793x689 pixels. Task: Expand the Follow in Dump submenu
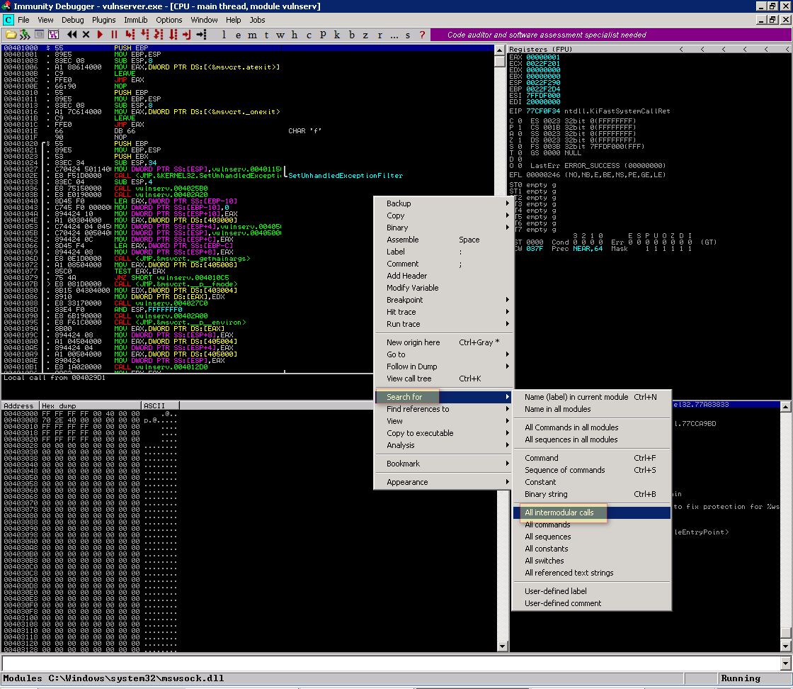click(x=443, y=366)
